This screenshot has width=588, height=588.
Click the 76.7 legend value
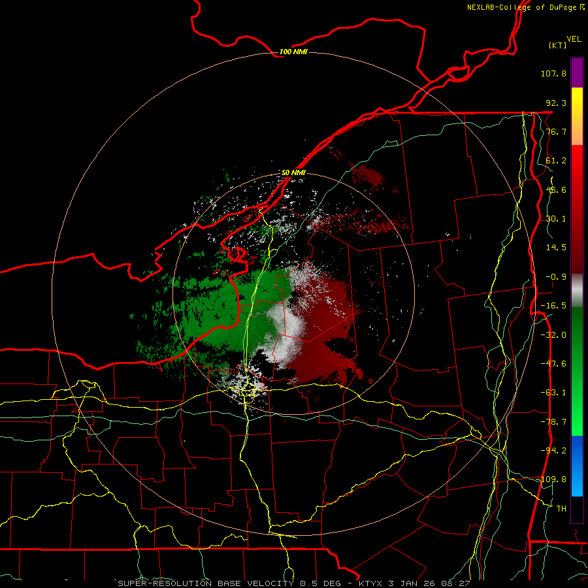pyautogui.click(x=556, y=131)
